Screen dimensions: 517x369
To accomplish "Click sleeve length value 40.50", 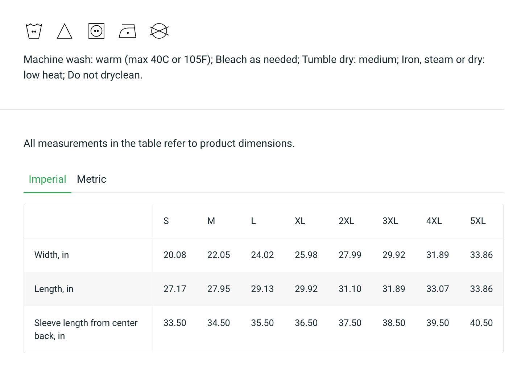I will point(481,323).
